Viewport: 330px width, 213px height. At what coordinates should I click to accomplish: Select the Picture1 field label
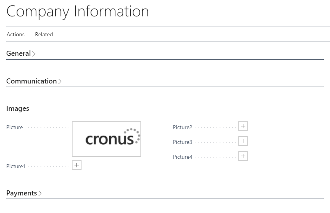click(x=16, y=166)
